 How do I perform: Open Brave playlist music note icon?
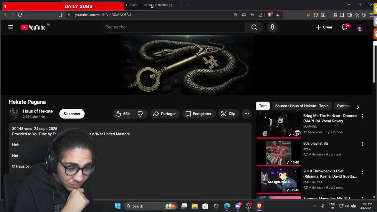pyautogui.click(x=335, y=15)
